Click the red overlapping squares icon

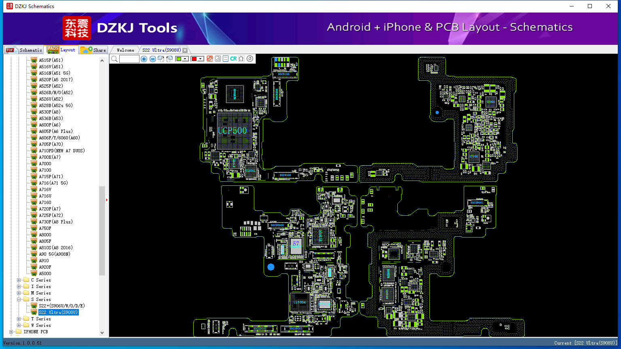[210, 59]
